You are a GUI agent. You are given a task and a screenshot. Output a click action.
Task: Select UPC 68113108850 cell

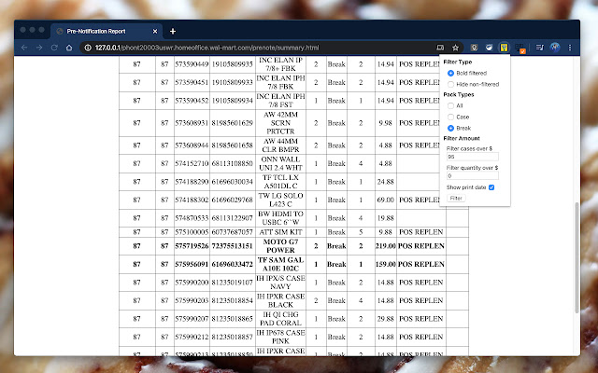(233, 164)
